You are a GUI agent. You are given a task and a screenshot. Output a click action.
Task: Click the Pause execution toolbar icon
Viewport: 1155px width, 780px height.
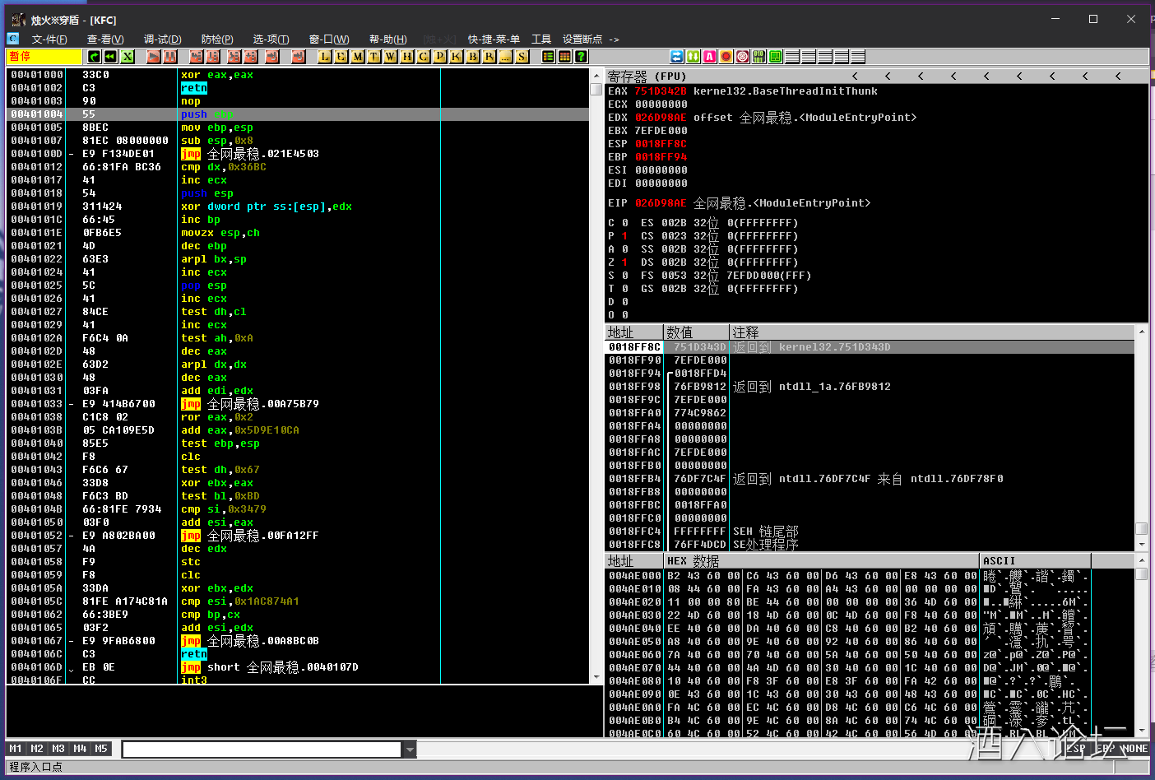(170, 57)
